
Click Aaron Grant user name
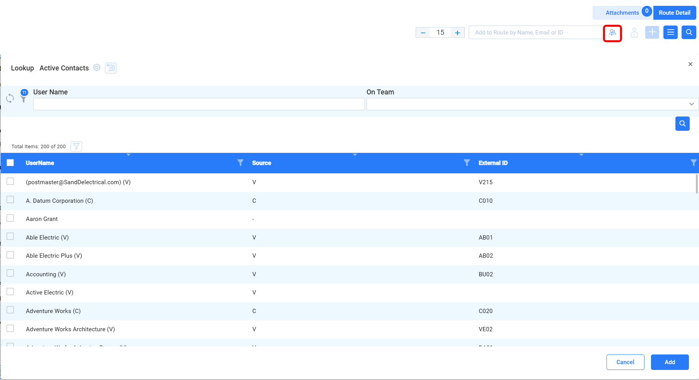point(42,219)
